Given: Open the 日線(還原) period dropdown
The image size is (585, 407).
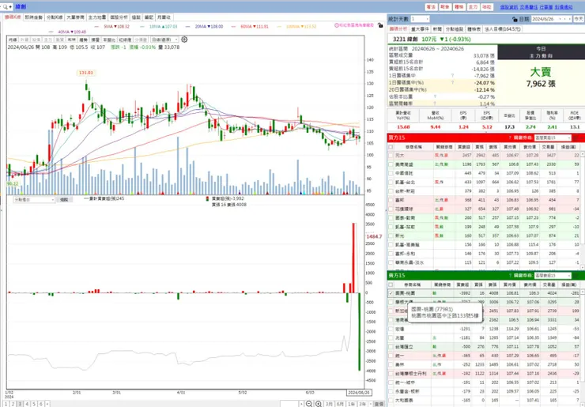Looking at the screenshot, I should click(x=164, y=40).
